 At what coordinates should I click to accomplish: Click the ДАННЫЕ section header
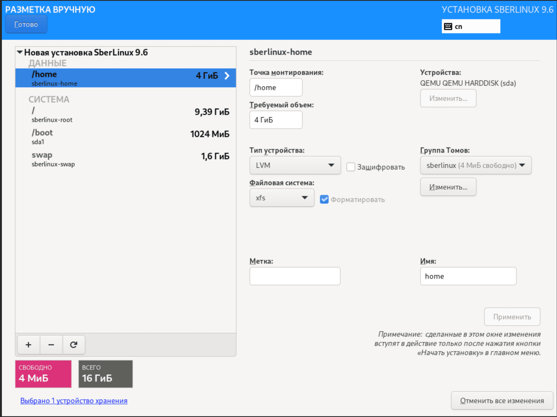tap(47, 63)
